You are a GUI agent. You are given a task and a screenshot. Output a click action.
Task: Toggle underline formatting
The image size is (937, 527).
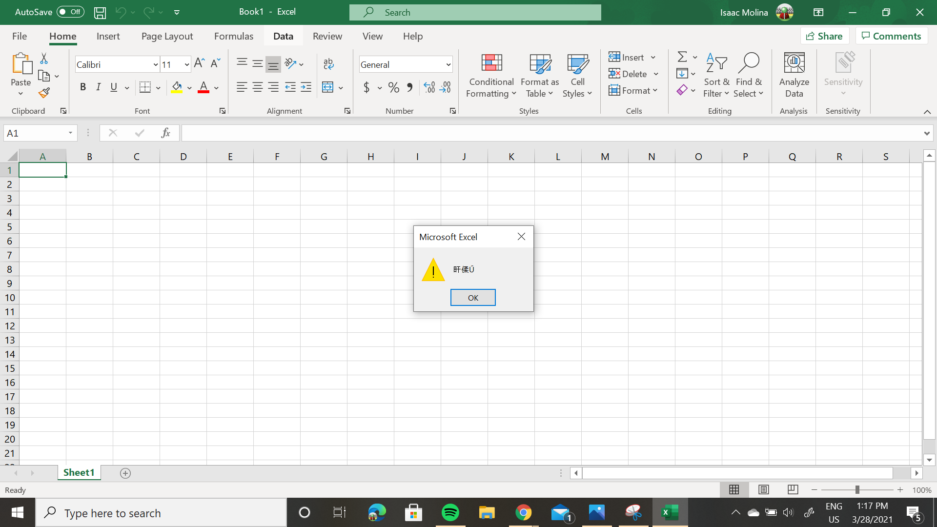point(113,87)
